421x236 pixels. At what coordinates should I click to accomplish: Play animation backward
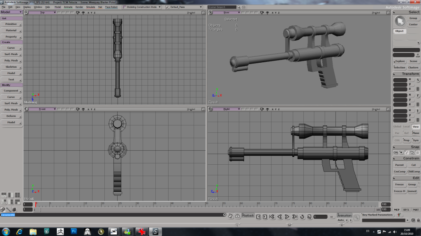[x=280, y=217]
